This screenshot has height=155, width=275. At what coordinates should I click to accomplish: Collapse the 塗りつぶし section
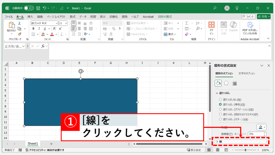pyautogui.click(x=217, y=93)
